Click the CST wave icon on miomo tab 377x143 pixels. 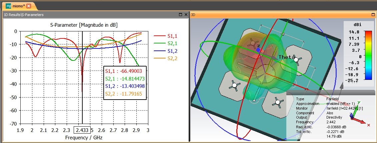8,6
